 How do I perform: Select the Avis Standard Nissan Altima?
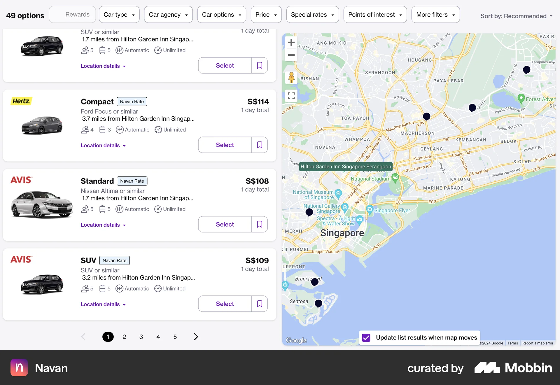pyautogui.click(x=225, y=224)
